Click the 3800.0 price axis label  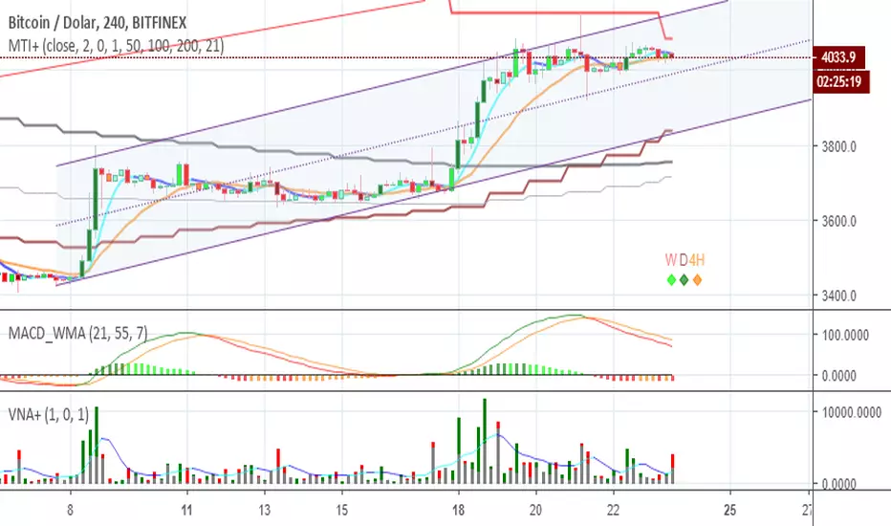pyautogui.click(x=838, y=146)
